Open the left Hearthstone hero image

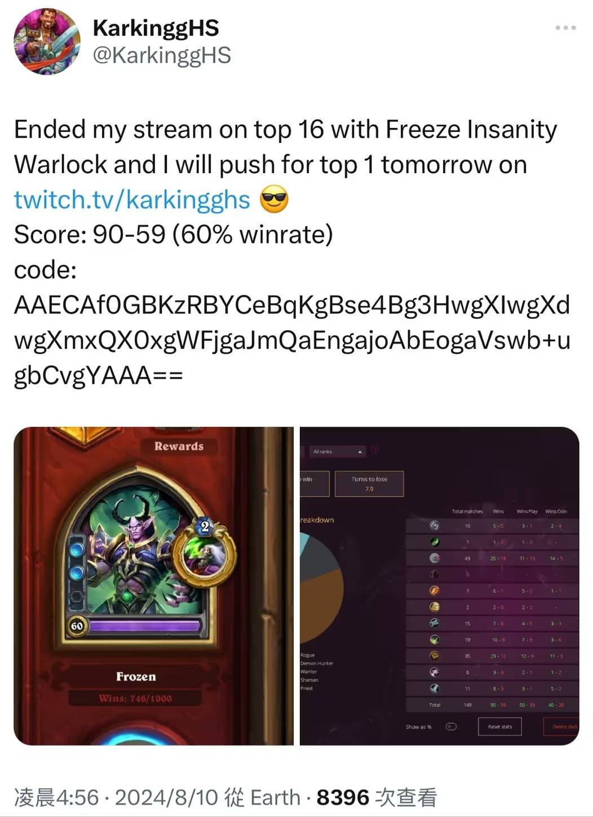point(153,586)
